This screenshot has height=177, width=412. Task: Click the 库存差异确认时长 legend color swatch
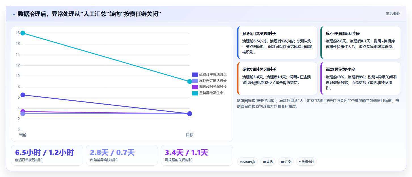(x=195, y=81)
